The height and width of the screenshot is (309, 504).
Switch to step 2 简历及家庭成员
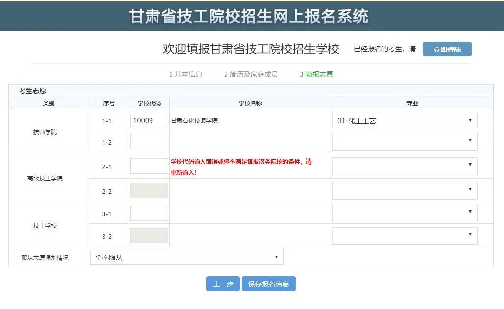pos(251,74)
